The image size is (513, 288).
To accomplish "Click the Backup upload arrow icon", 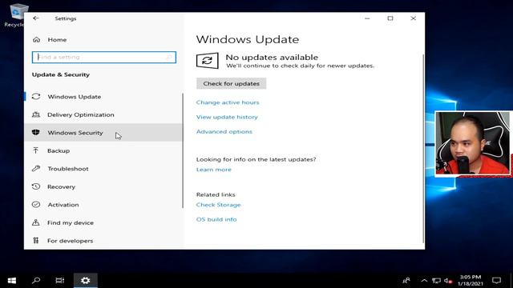I will (x=35, y=150).
